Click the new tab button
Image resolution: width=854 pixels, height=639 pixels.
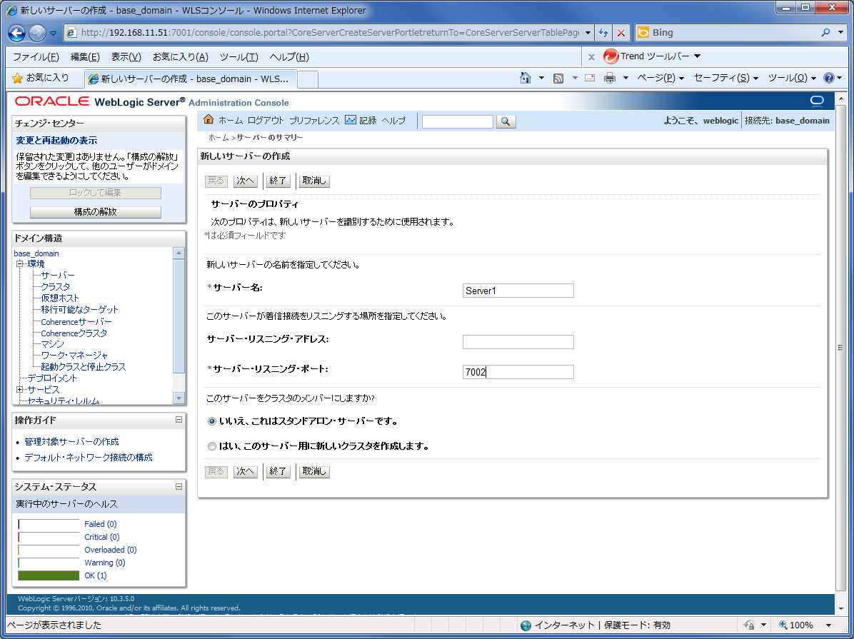308,79
